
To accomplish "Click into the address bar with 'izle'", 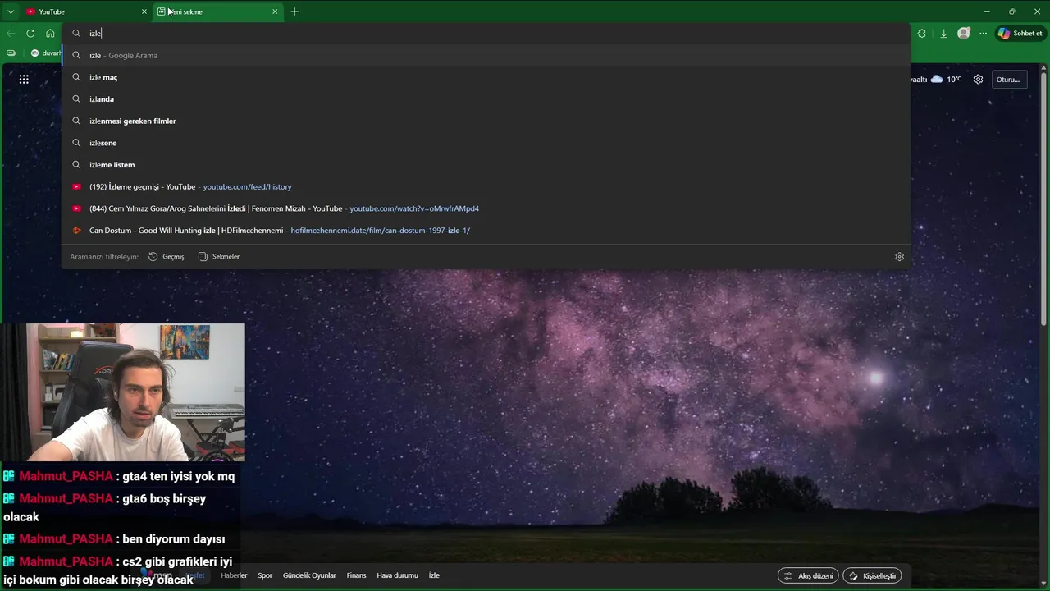I will click(x=486, y=34).
